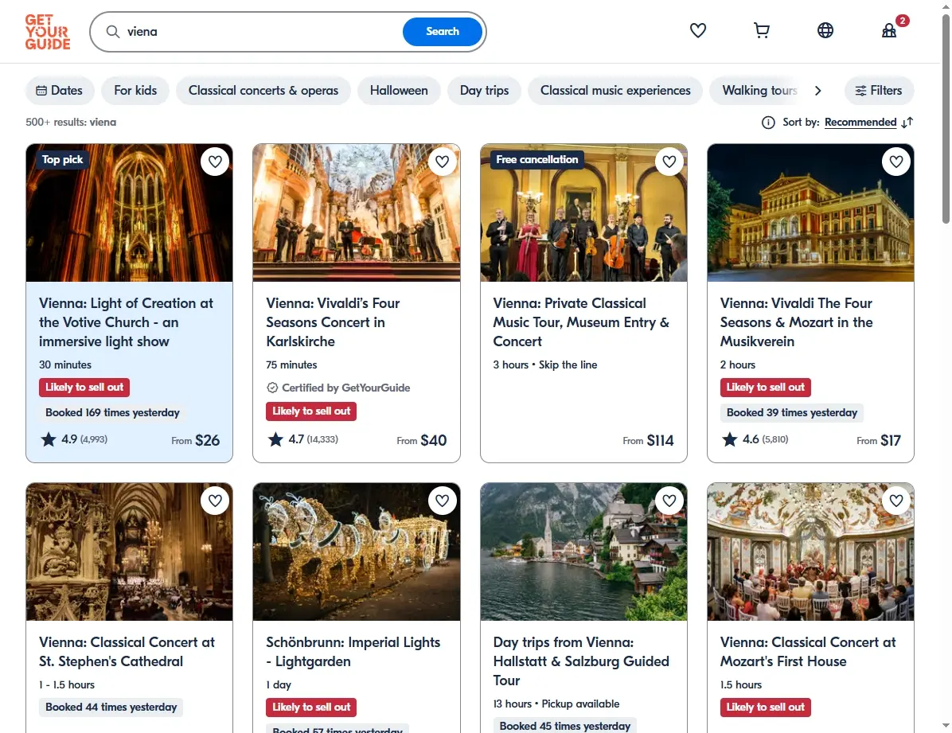952x733 pixels.
Task: Save Private Classical Music Tour to wishlist
Action: click(x=669, y=162)
